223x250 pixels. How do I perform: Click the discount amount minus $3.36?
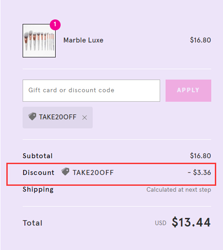tap(199, 173)
